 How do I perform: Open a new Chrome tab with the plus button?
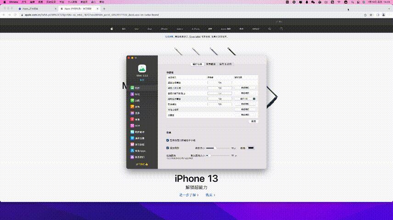click(x=104, y=9)
